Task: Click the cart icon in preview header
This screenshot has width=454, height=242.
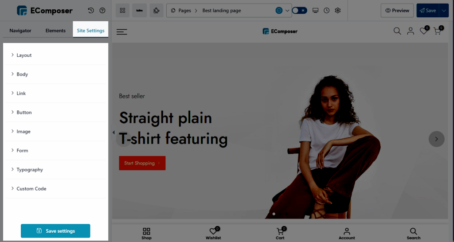Action: click(438, 31)
